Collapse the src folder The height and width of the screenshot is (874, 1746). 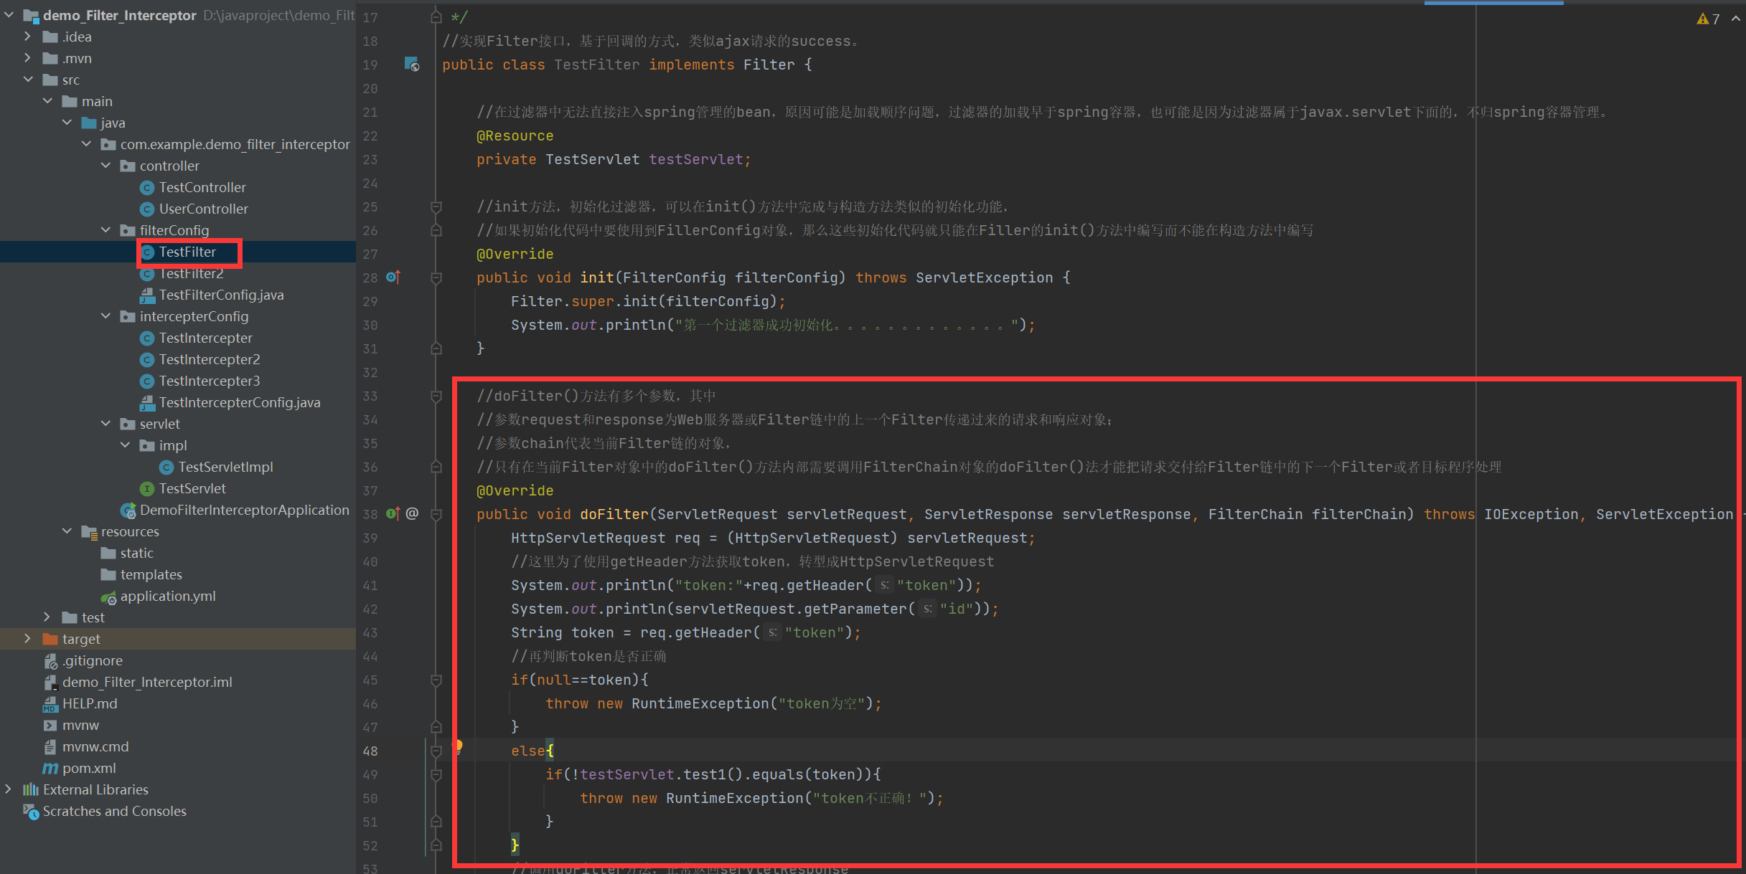pos(28,79)
